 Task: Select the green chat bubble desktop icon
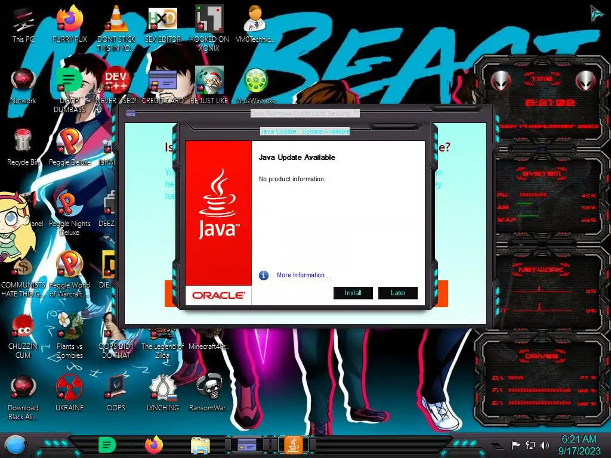point(69,91)
